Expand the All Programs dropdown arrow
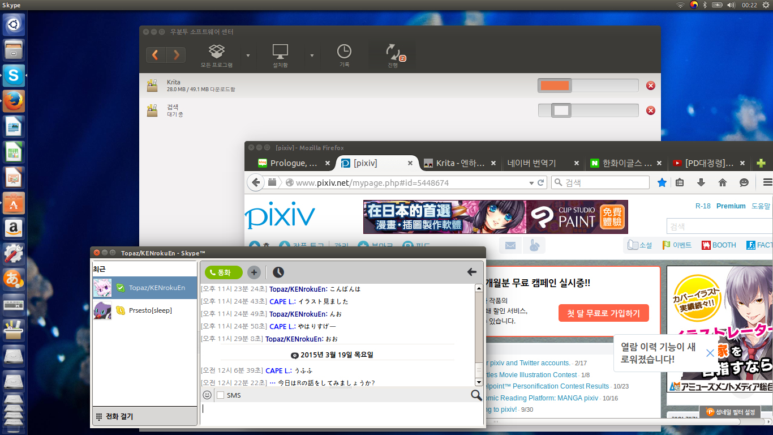 pos(248,56)
